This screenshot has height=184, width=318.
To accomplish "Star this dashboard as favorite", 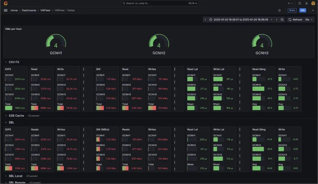I will pyautogui.click(x=280, y=10).
